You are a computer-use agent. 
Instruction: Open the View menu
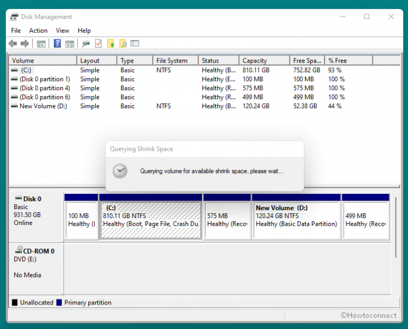63,31
